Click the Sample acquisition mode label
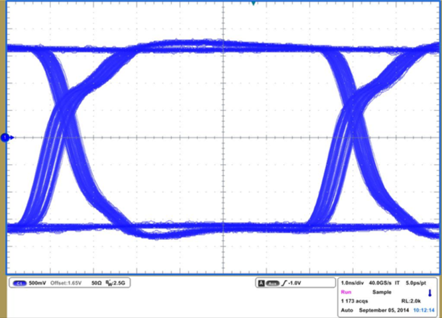 [x=382, y=292]
